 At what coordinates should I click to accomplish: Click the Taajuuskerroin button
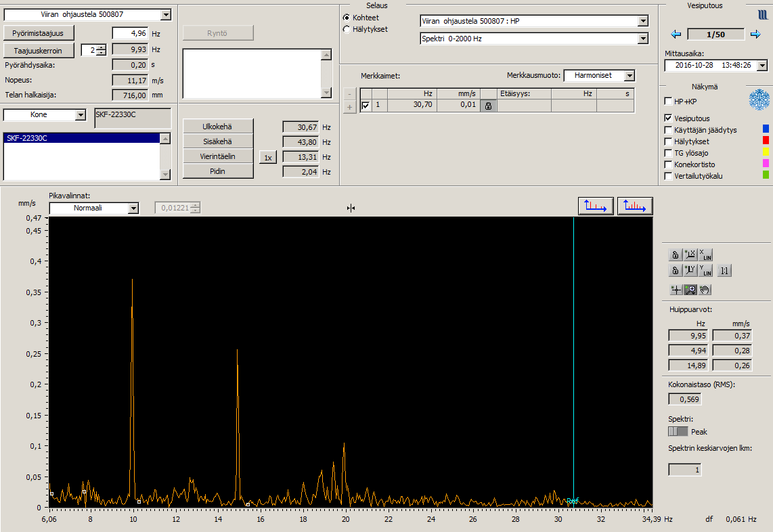(x=39, y=51)
